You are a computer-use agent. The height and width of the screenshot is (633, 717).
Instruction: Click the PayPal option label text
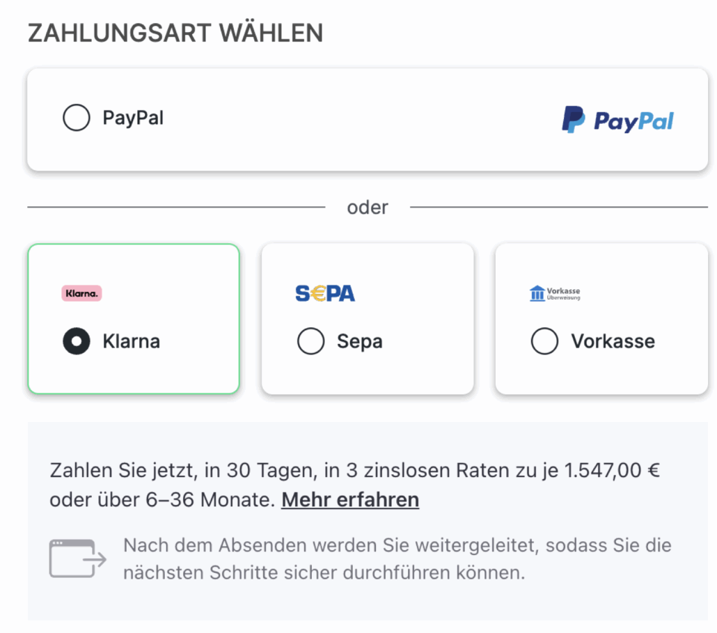133,118
